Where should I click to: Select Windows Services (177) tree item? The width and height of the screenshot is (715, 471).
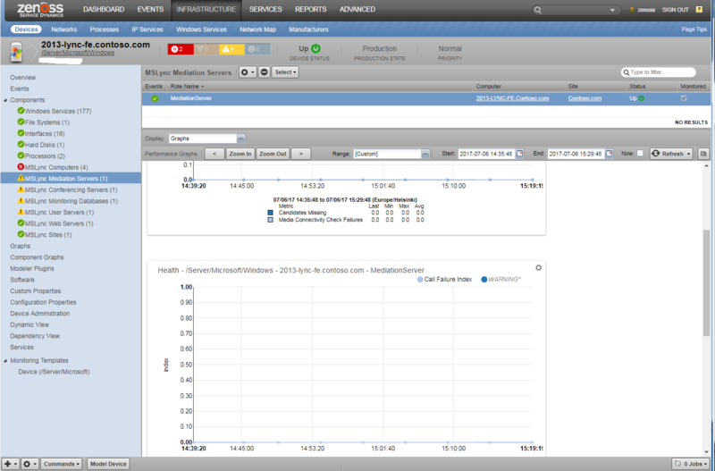coord(58,111)
